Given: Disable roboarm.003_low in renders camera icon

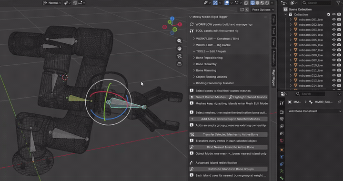Looking at the screenshot, I should click(x=339, y=30).
